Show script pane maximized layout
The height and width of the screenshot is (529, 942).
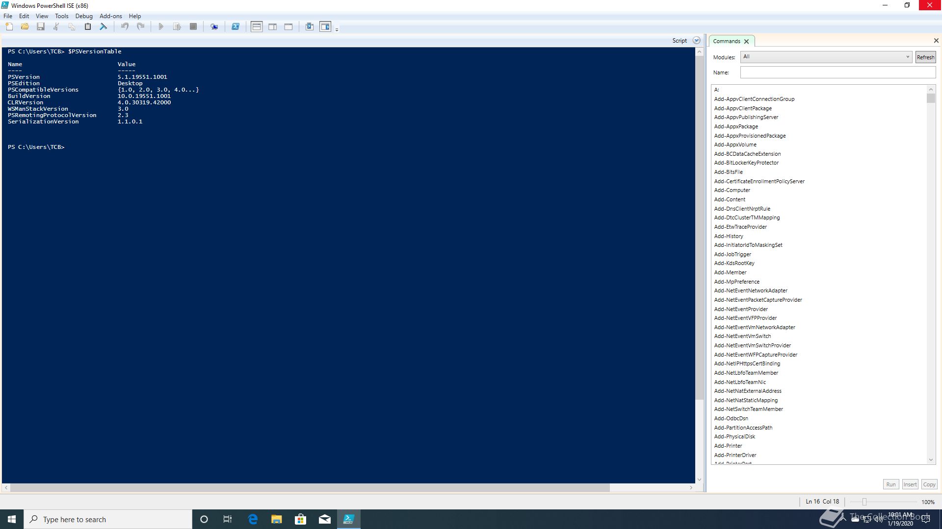click(x=288, y=26)
